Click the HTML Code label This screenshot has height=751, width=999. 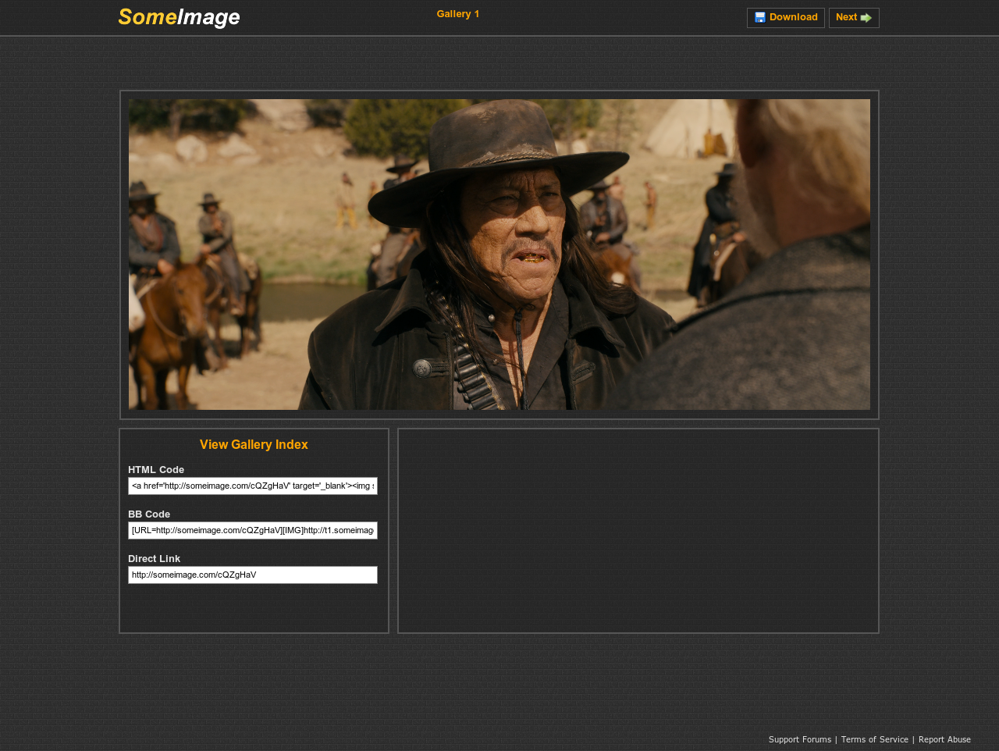[156, 470]
